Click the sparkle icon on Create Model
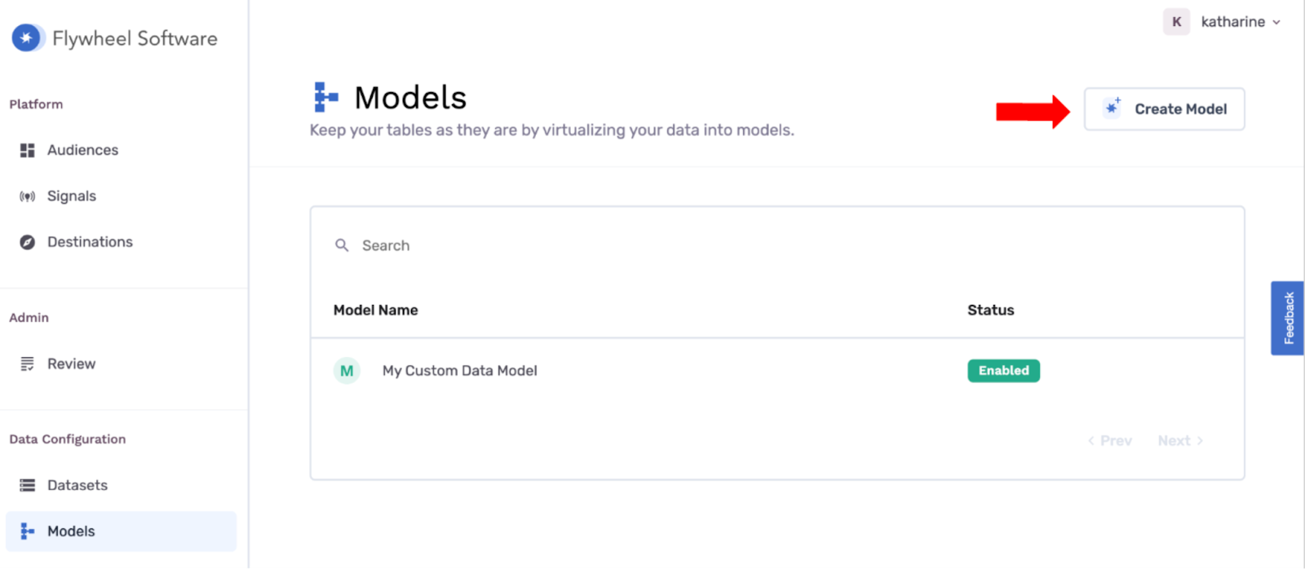This screenshot has height=569, width=1305. click(1113, 108)
